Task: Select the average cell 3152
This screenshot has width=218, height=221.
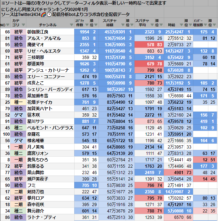Action: [x=145, y=58]
